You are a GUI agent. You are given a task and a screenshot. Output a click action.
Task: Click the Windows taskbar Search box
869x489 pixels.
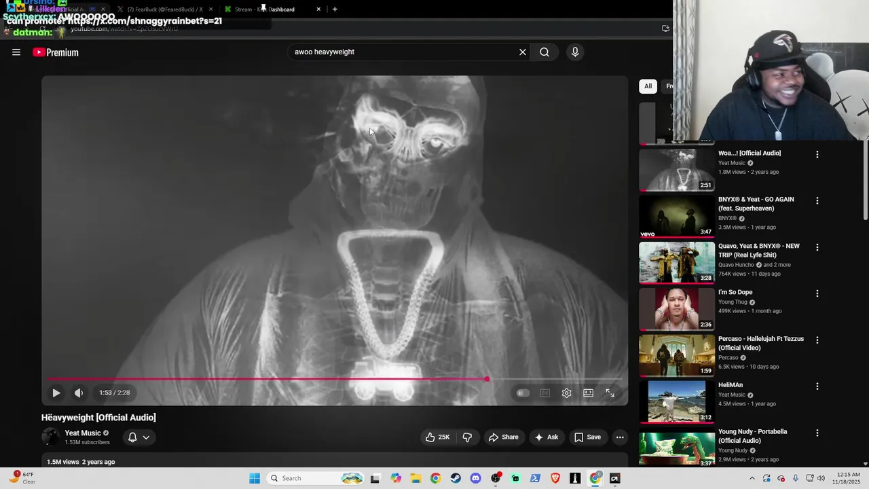316,478
